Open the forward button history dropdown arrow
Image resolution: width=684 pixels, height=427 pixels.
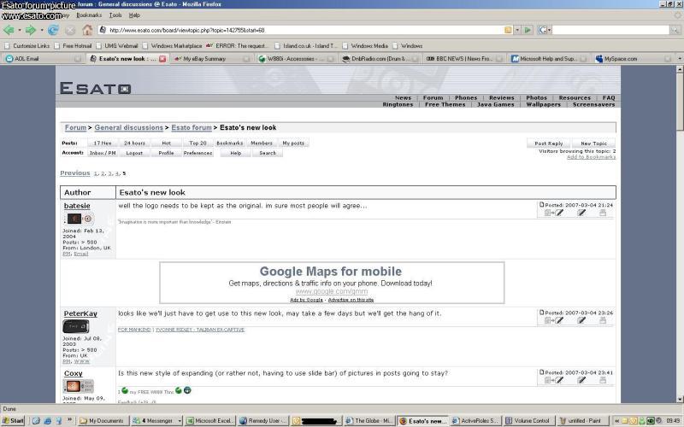(x=41, y=30)
